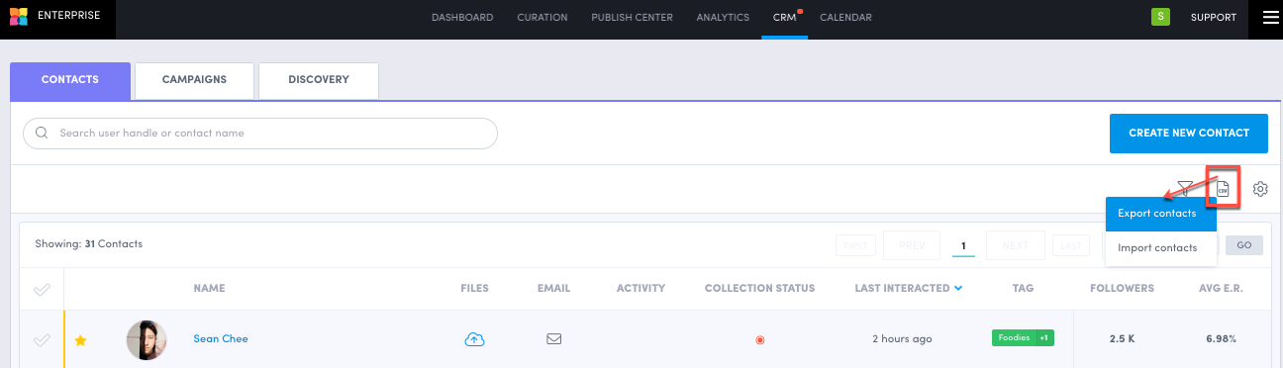Click the Tag column header
This screenshot has height=368, width=1283.
tap(1023, 289)
